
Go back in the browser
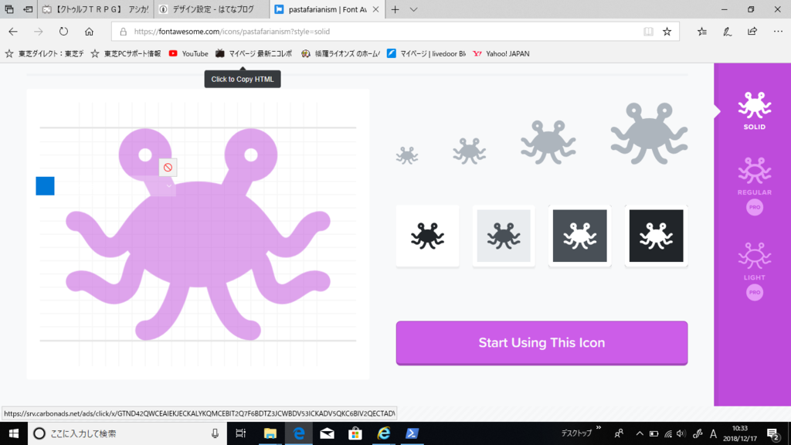click(13, 31)
